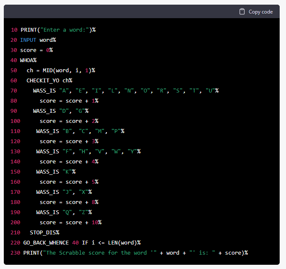
Task: Click the GO_BACK_WHENCE 40 statement on line 220
Action: pos(82,242)
